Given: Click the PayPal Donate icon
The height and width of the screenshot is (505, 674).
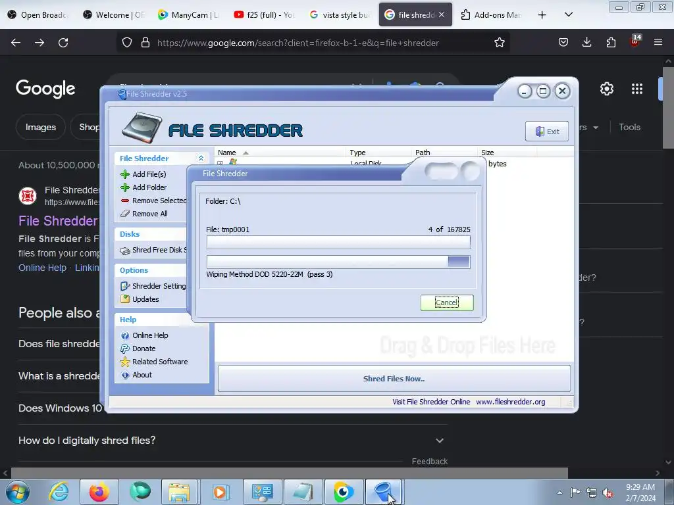Looking at the screenshot, I should click(x=124, y=349).
